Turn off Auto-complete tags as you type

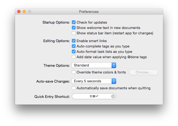(x=74, y=46)
